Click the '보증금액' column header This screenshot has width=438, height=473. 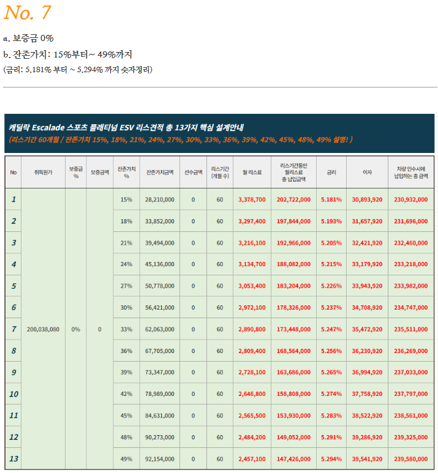point(100,172)
